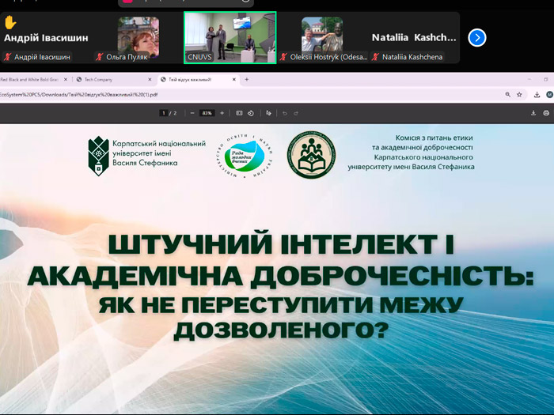
Task: Zoom out the PDF with minus button
Action: 192,113
